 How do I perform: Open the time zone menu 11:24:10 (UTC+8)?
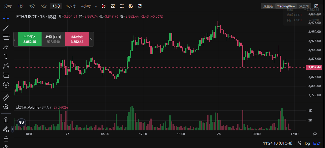pos(277,143)
